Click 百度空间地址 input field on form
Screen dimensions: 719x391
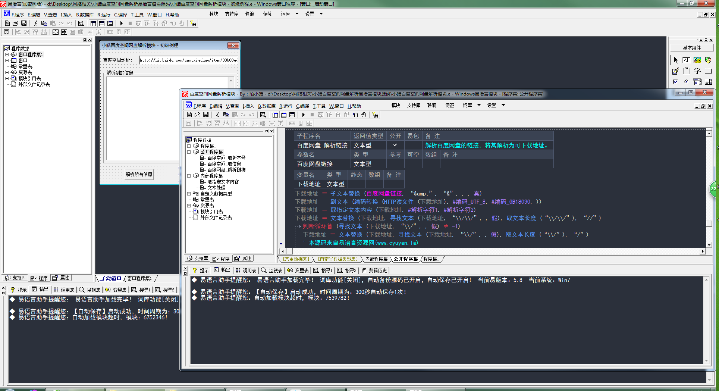coord(188,60)
